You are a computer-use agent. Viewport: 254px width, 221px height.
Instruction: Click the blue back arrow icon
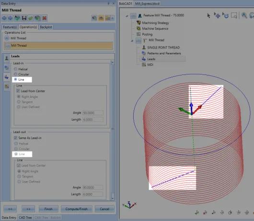coord(4,18)
